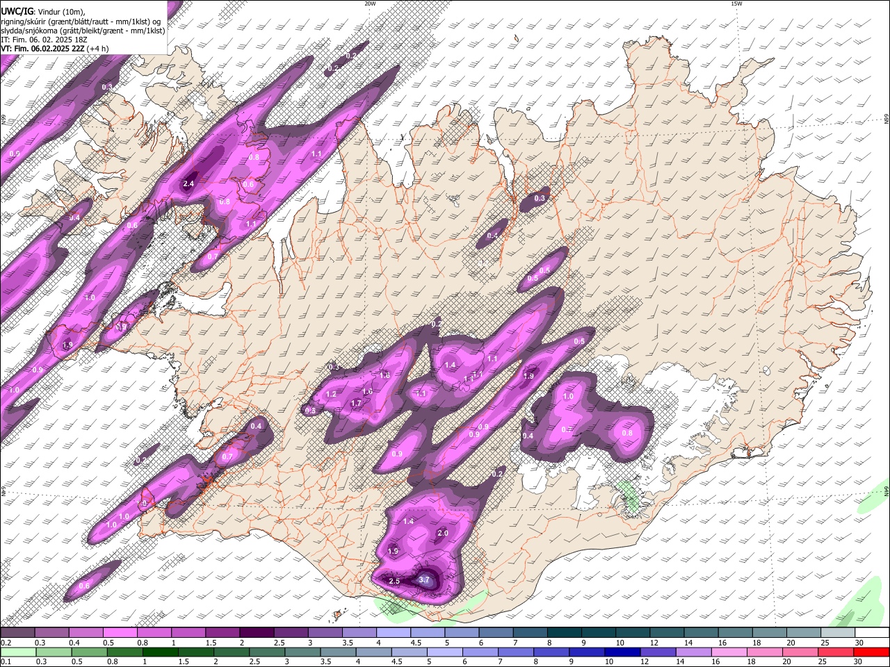Select the UWC/IG Vindur (10m) title text
This screenshot has height=667, width=890.
click(42, 11)
